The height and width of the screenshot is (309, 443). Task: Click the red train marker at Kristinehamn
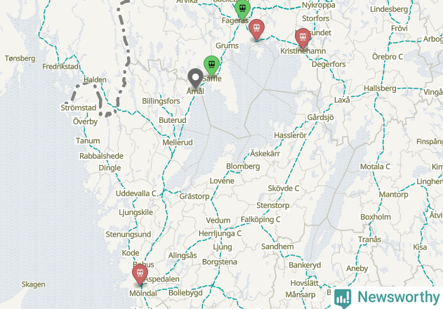coord(303,38)
